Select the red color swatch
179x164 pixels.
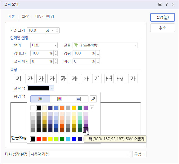38,139
